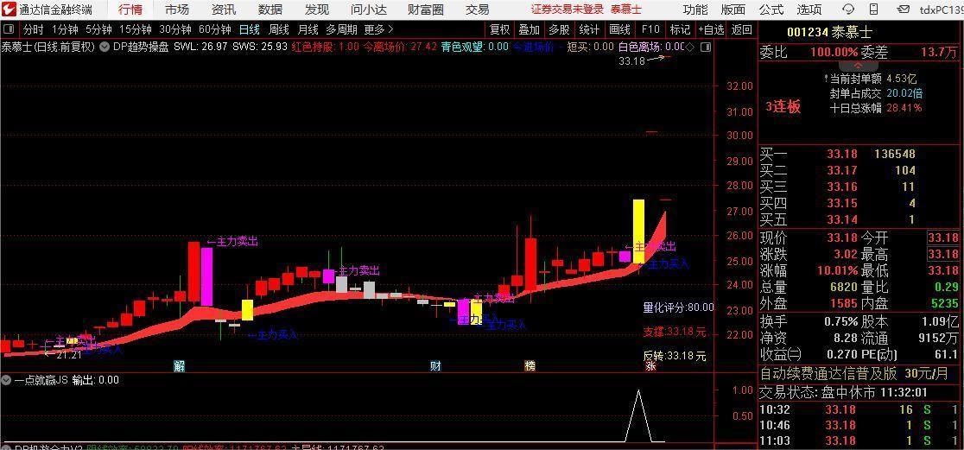Screen dimensions: 964x450
Task: Click the 复权 button
Action: (x=500, y=29)
